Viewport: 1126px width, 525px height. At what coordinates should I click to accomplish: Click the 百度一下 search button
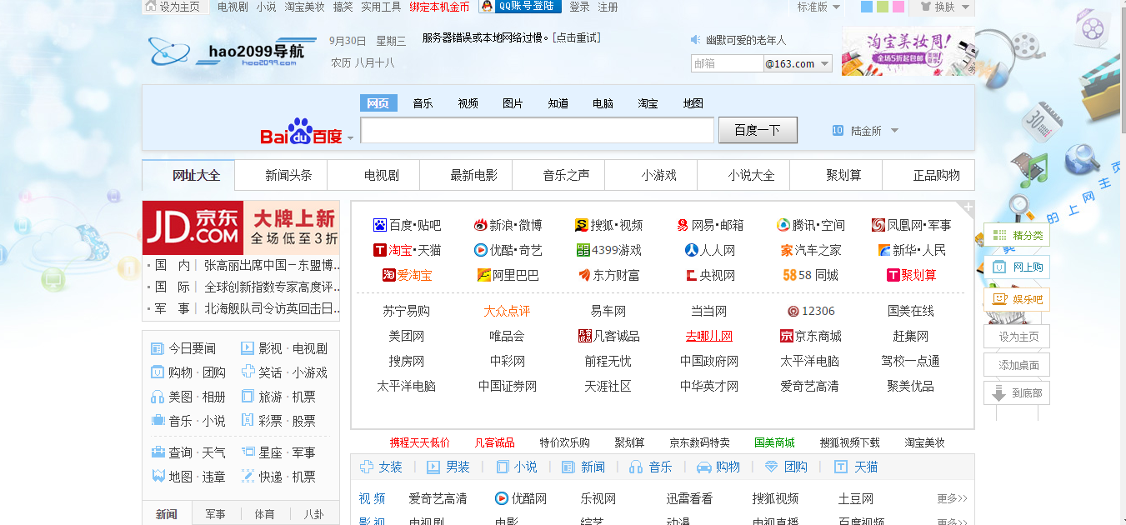tap(758, 130)
